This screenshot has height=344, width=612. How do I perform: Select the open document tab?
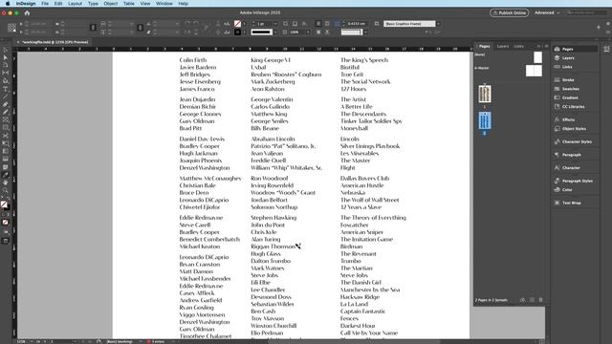pos(55,42)
